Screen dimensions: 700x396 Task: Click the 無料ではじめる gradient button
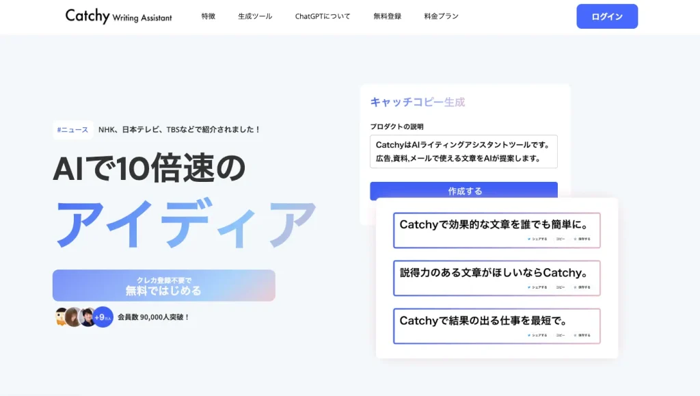(163, 285)
